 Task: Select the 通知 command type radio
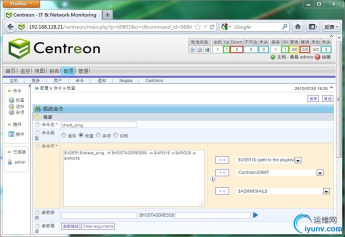point(63,135)
